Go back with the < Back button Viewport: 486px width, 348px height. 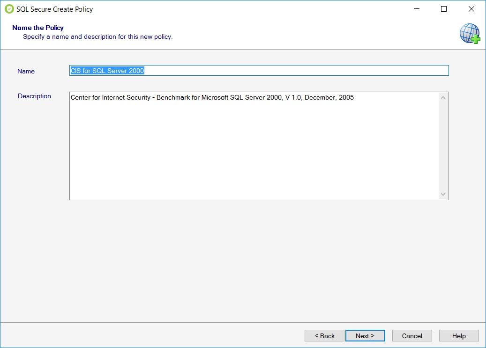pos(324,336)
